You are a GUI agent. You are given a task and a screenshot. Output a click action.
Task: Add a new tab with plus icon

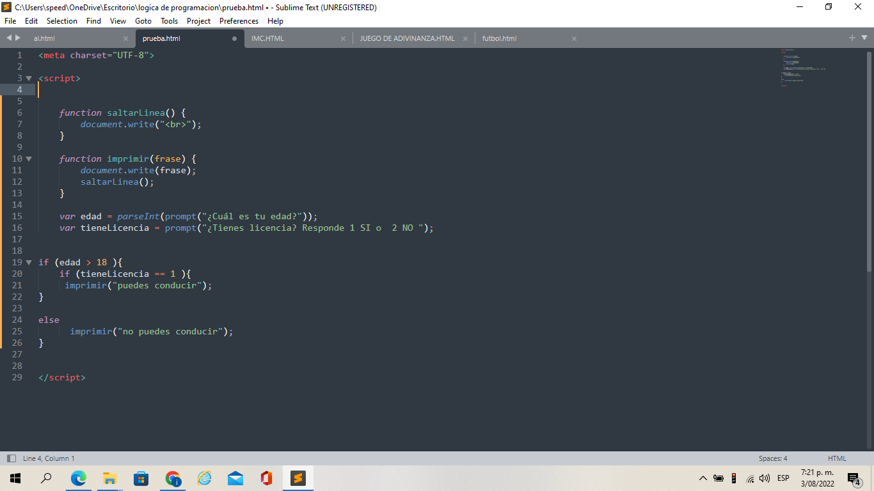(x=852, y=38)
